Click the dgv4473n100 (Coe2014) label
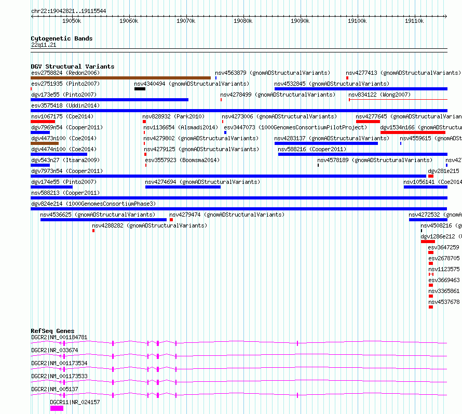The width and height of the screenshot is (462, 414). tap(64, 138)
